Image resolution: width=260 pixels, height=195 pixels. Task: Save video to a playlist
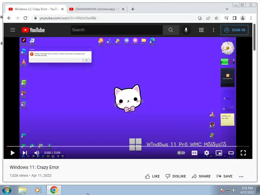(x=224, y=176)
